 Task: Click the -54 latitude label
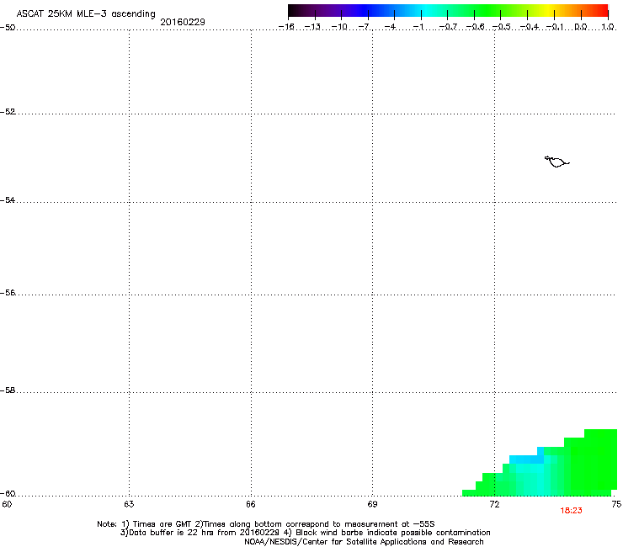(8, 200)
